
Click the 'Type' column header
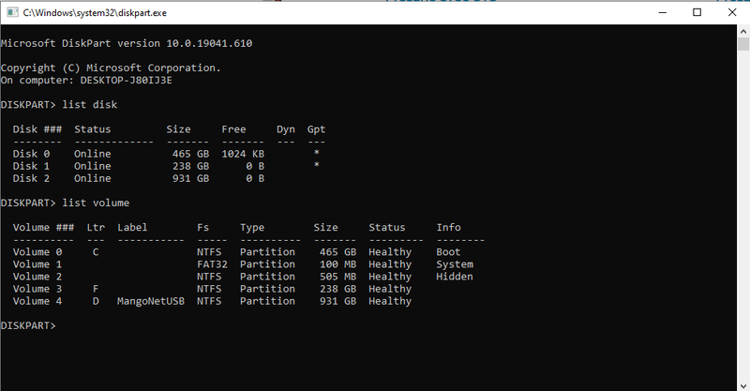coord(252,228)
